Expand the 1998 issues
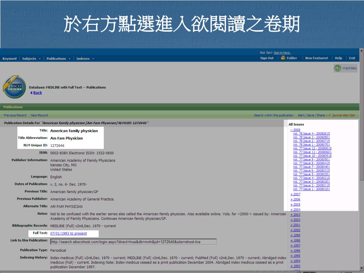Image resolution: width=364 pixels, height=273 pixels. 295,241
